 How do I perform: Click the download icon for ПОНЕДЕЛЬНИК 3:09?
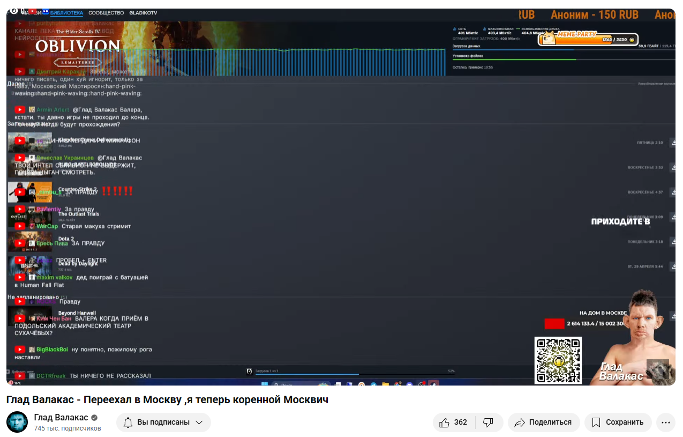click(672, 217)
